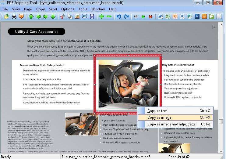Open the Options menu

[67, 9]
